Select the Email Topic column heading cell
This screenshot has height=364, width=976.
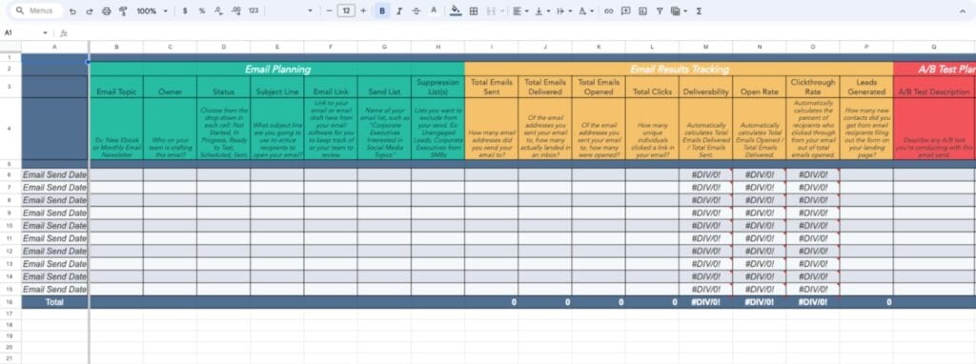coord(116,87)
